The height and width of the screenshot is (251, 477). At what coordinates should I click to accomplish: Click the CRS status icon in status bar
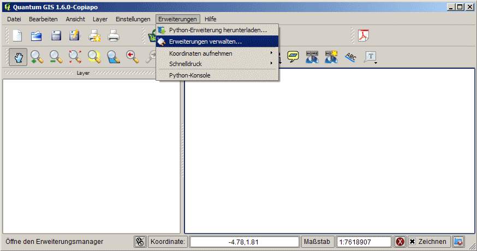(458, 242)
